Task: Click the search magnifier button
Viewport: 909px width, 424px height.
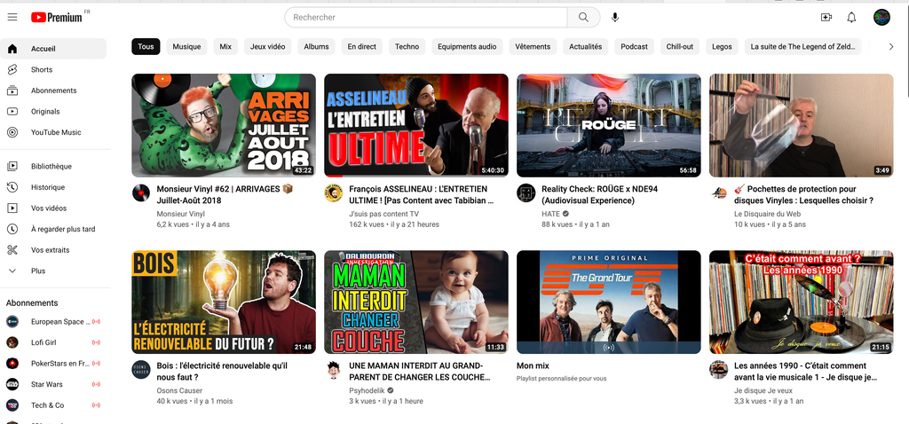Action: click(x=583, y=18)
